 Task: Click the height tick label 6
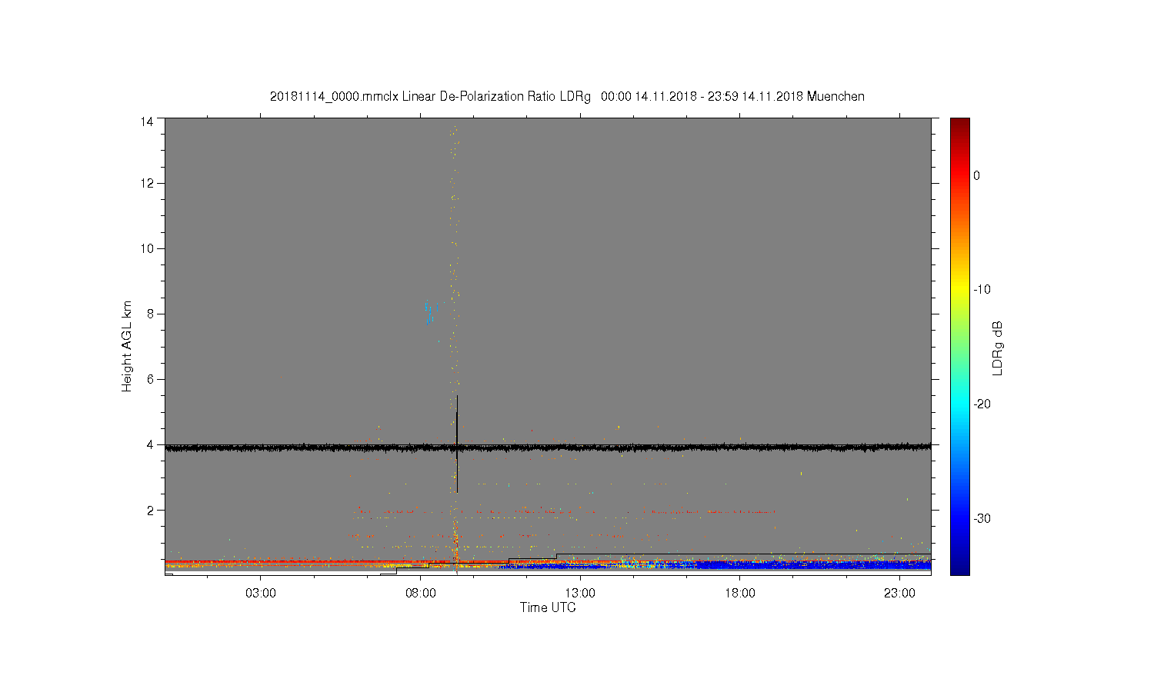tap(149, 379)
